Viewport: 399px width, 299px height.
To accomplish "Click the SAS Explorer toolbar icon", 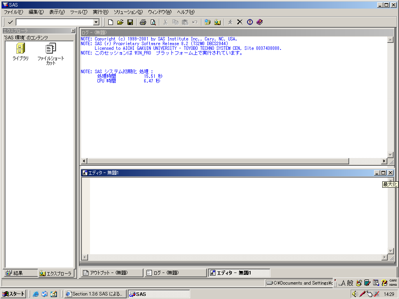I will (x=217, y=22).
